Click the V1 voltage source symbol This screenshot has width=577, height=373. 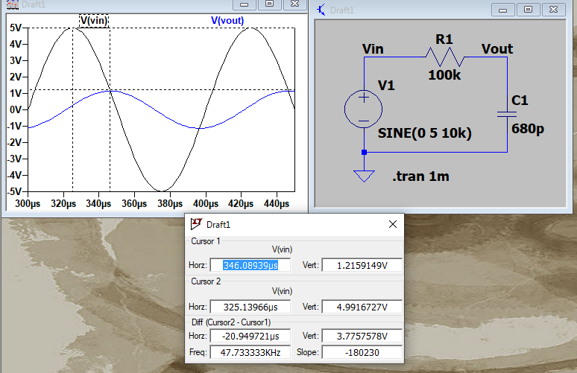point(363,109)
